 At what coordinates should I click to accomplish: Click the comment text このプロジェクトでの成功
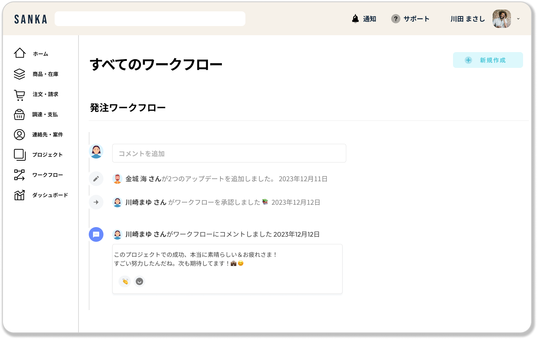click(196, 255)
